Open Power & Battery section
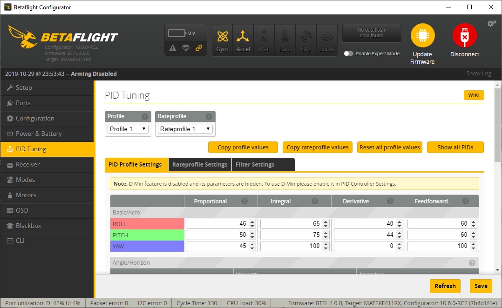502x308 pixels. click(47, 134)
